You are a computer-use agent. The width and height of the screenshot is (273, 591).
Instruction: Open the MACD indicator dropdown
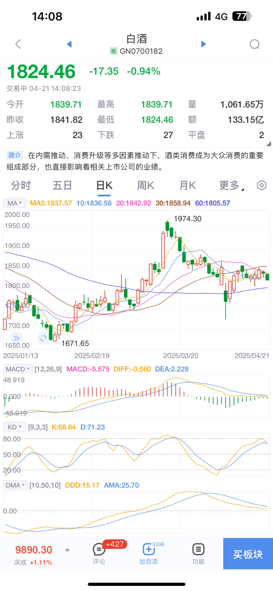[x=18, y=369]
